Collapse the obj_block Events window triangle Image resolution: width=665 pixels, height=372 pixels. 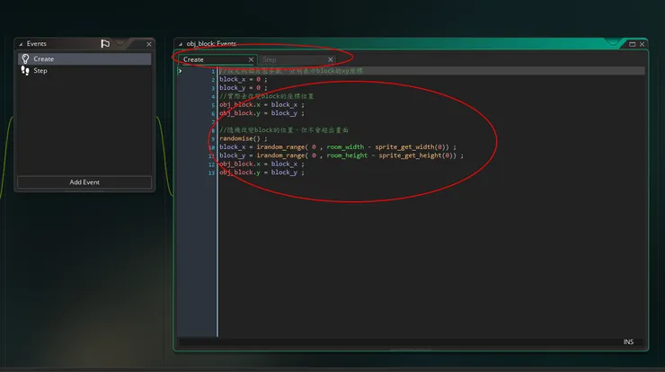[x=181, y=44]
